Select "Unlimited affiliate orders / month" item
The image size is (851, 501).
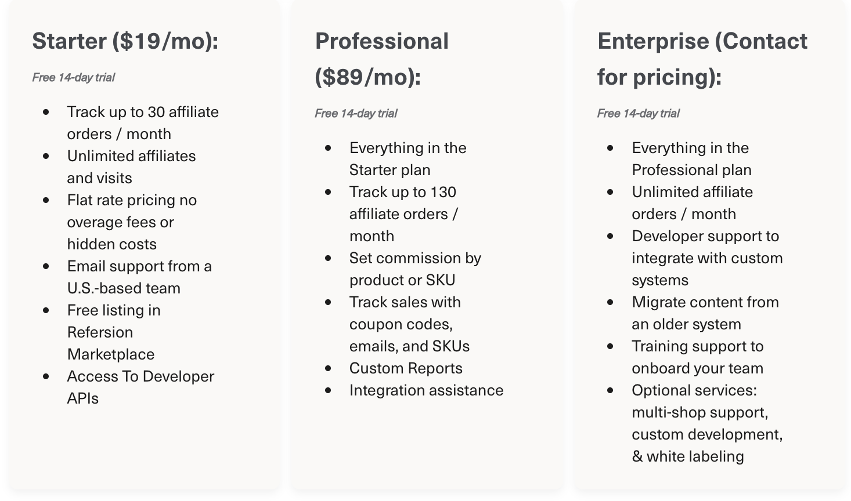pyautogui.click(x=691, y=203)
